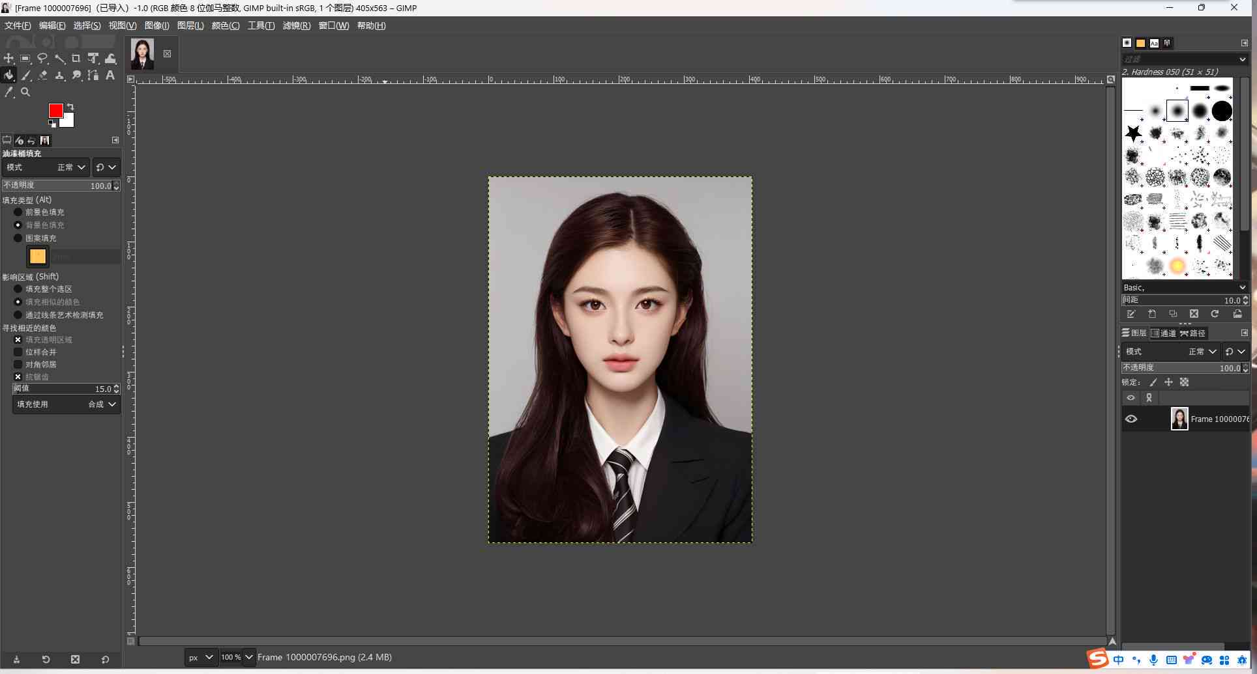Select the Color Picker eyedropper tool
The height and width of the screenshot is (674, 1257).
(x=8, y=92)
